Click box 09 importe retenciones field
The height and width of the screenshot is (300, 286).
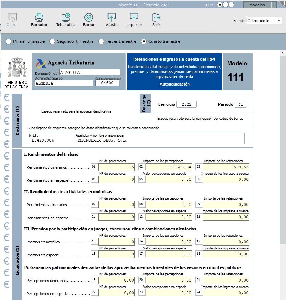[226, 204]
